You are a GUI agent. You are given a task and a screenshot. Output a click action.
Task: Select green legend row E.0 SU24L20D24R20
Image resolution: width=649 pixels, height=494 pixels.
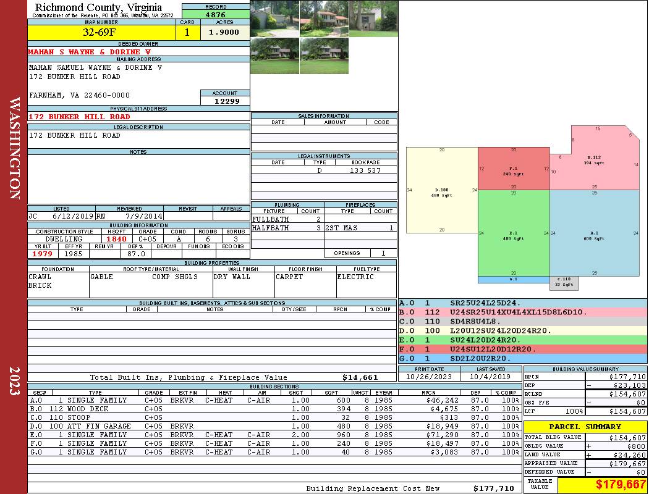(x=523, y=340)
